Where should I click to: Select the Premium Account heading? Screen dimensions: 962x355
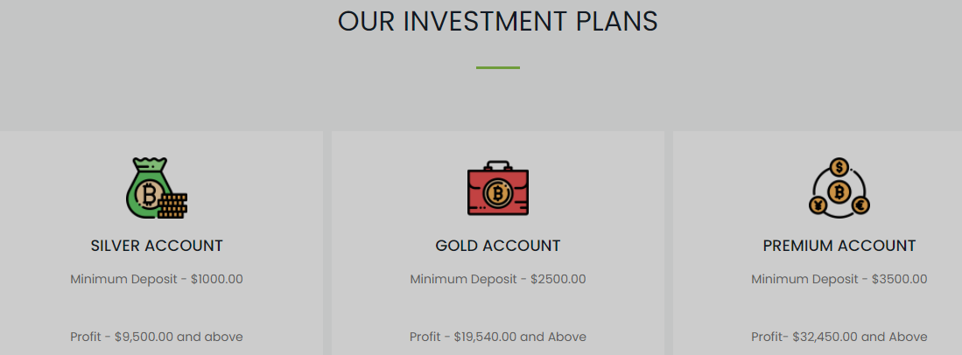click(x=839, y=246)
